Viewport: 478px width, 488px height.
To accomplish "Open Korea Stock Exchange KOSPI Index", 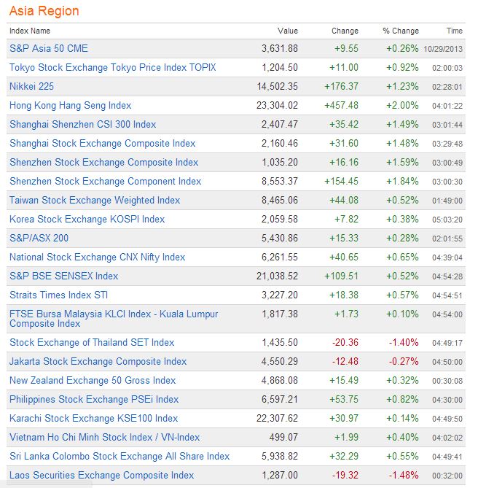I will click(87, 219).
